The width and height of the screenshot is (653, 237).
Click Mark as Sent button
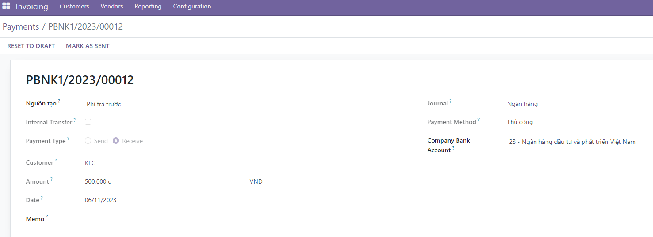pyautogui.click(x=88, y=46)
